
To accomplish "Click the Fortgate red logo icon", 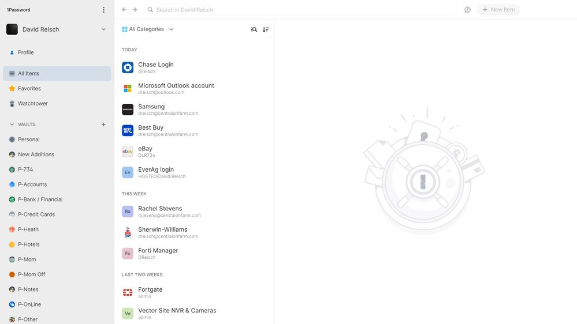I will tap(128, 292).
